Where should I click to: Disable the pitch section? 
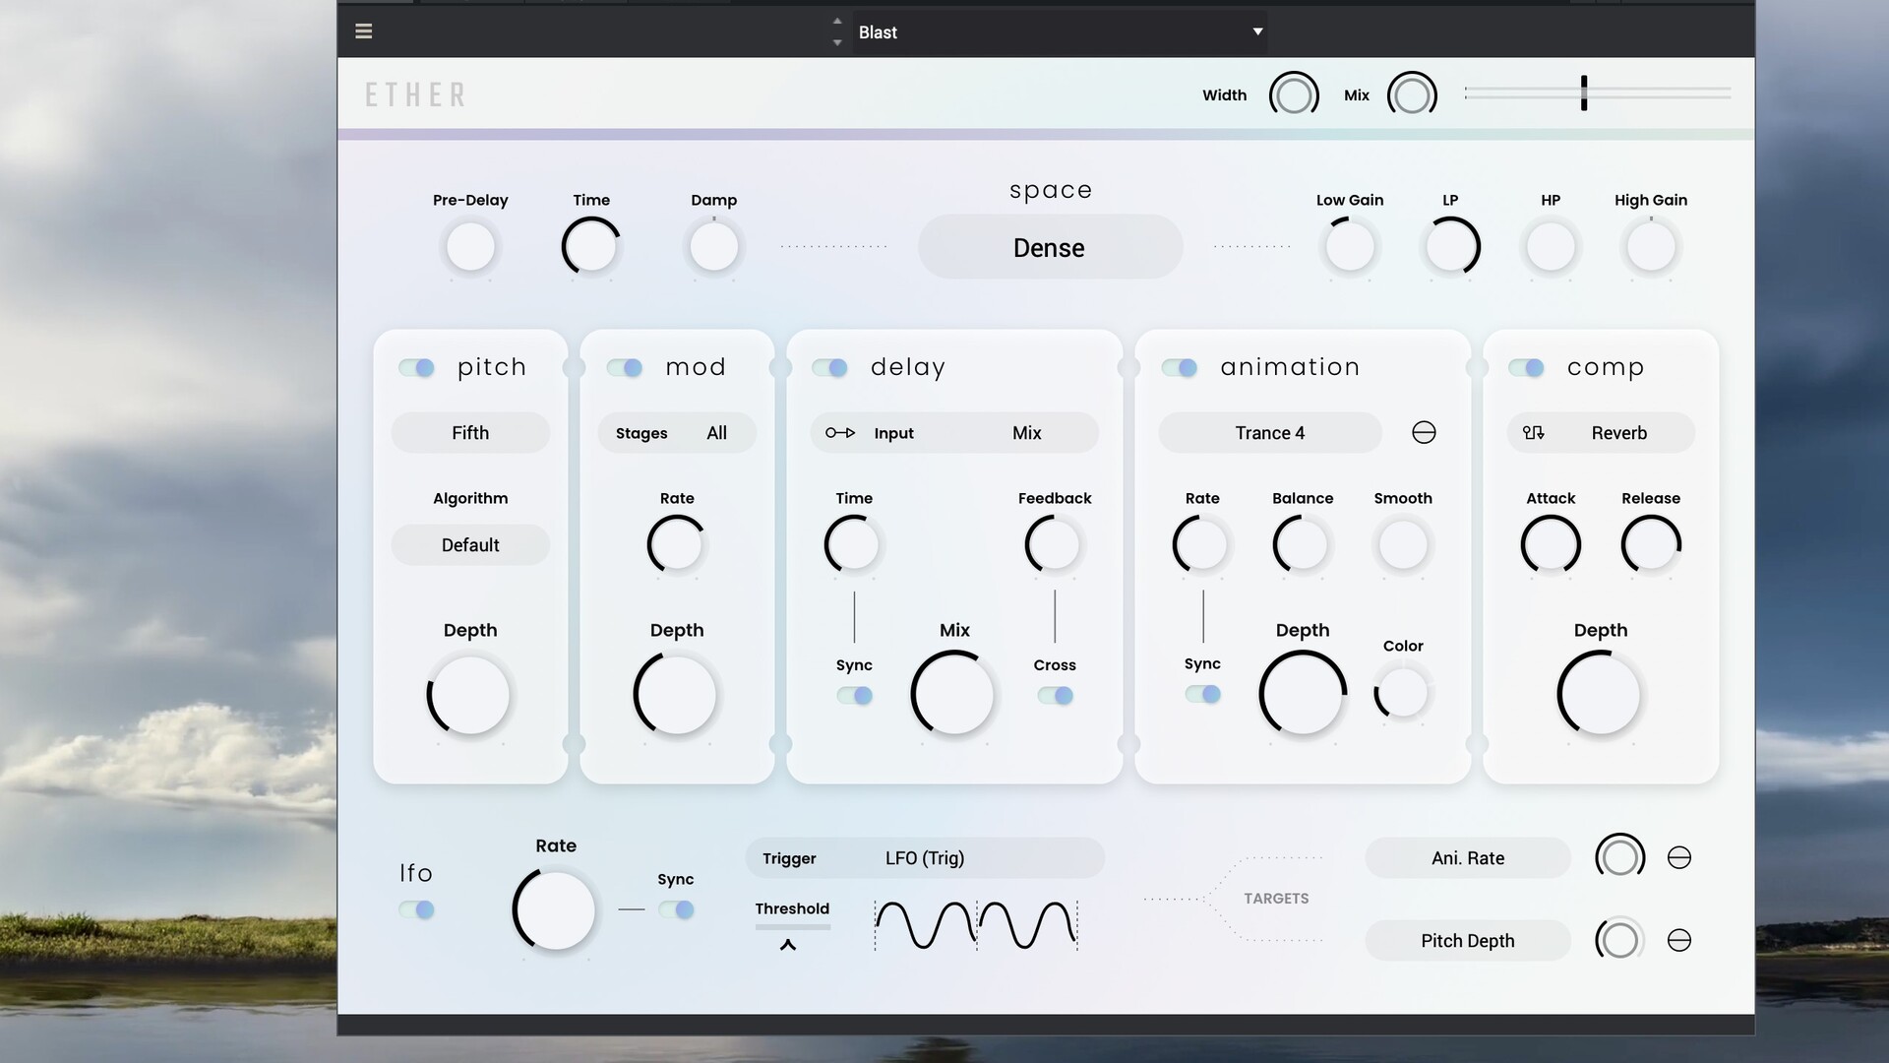click(415, 367)
